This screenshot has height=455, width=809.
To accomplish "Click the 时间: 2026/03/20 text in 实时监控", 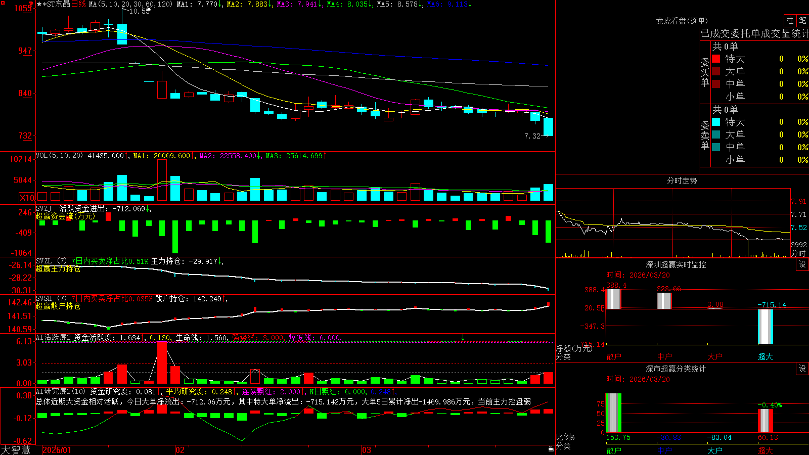I will [x=638, y=275].
